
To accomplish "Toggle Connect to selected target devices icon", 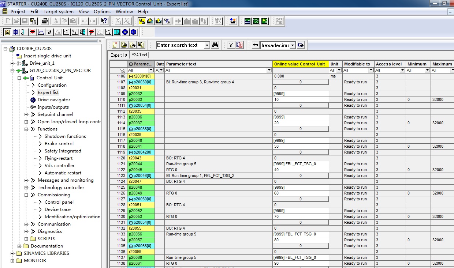I will [x=142, y=21].
